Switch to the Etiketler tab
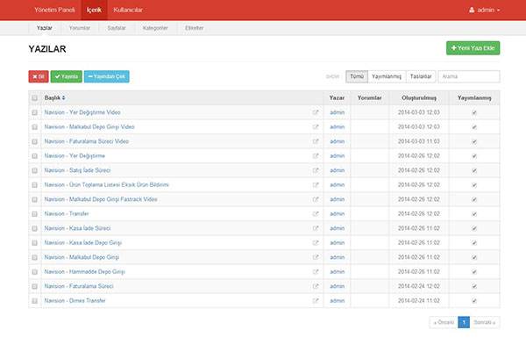The image size is (526, 351). point(195,28)
